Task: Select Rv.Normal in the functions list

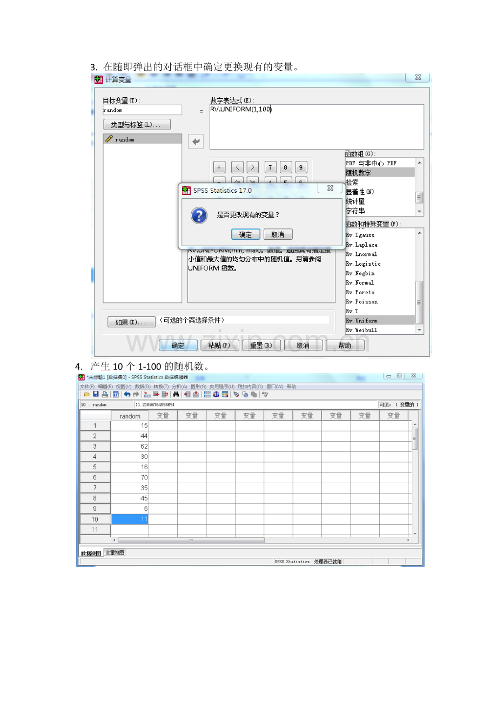Action: (x=379, y=282)
